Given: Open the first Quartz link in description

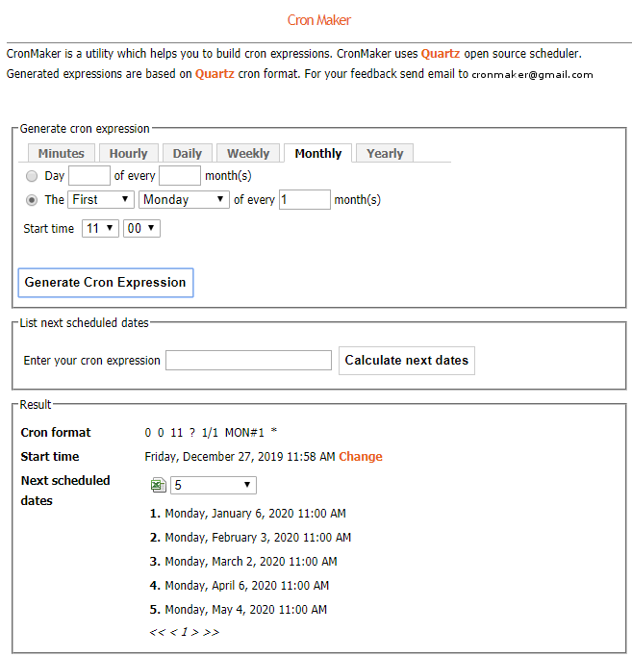Looking at the screenshot, I should pos(441,54).
